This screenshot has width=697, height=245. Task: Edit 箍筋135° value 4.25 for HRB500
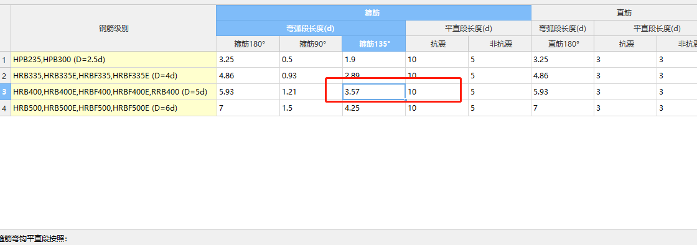pyautogui.click(x=374, y=108)
